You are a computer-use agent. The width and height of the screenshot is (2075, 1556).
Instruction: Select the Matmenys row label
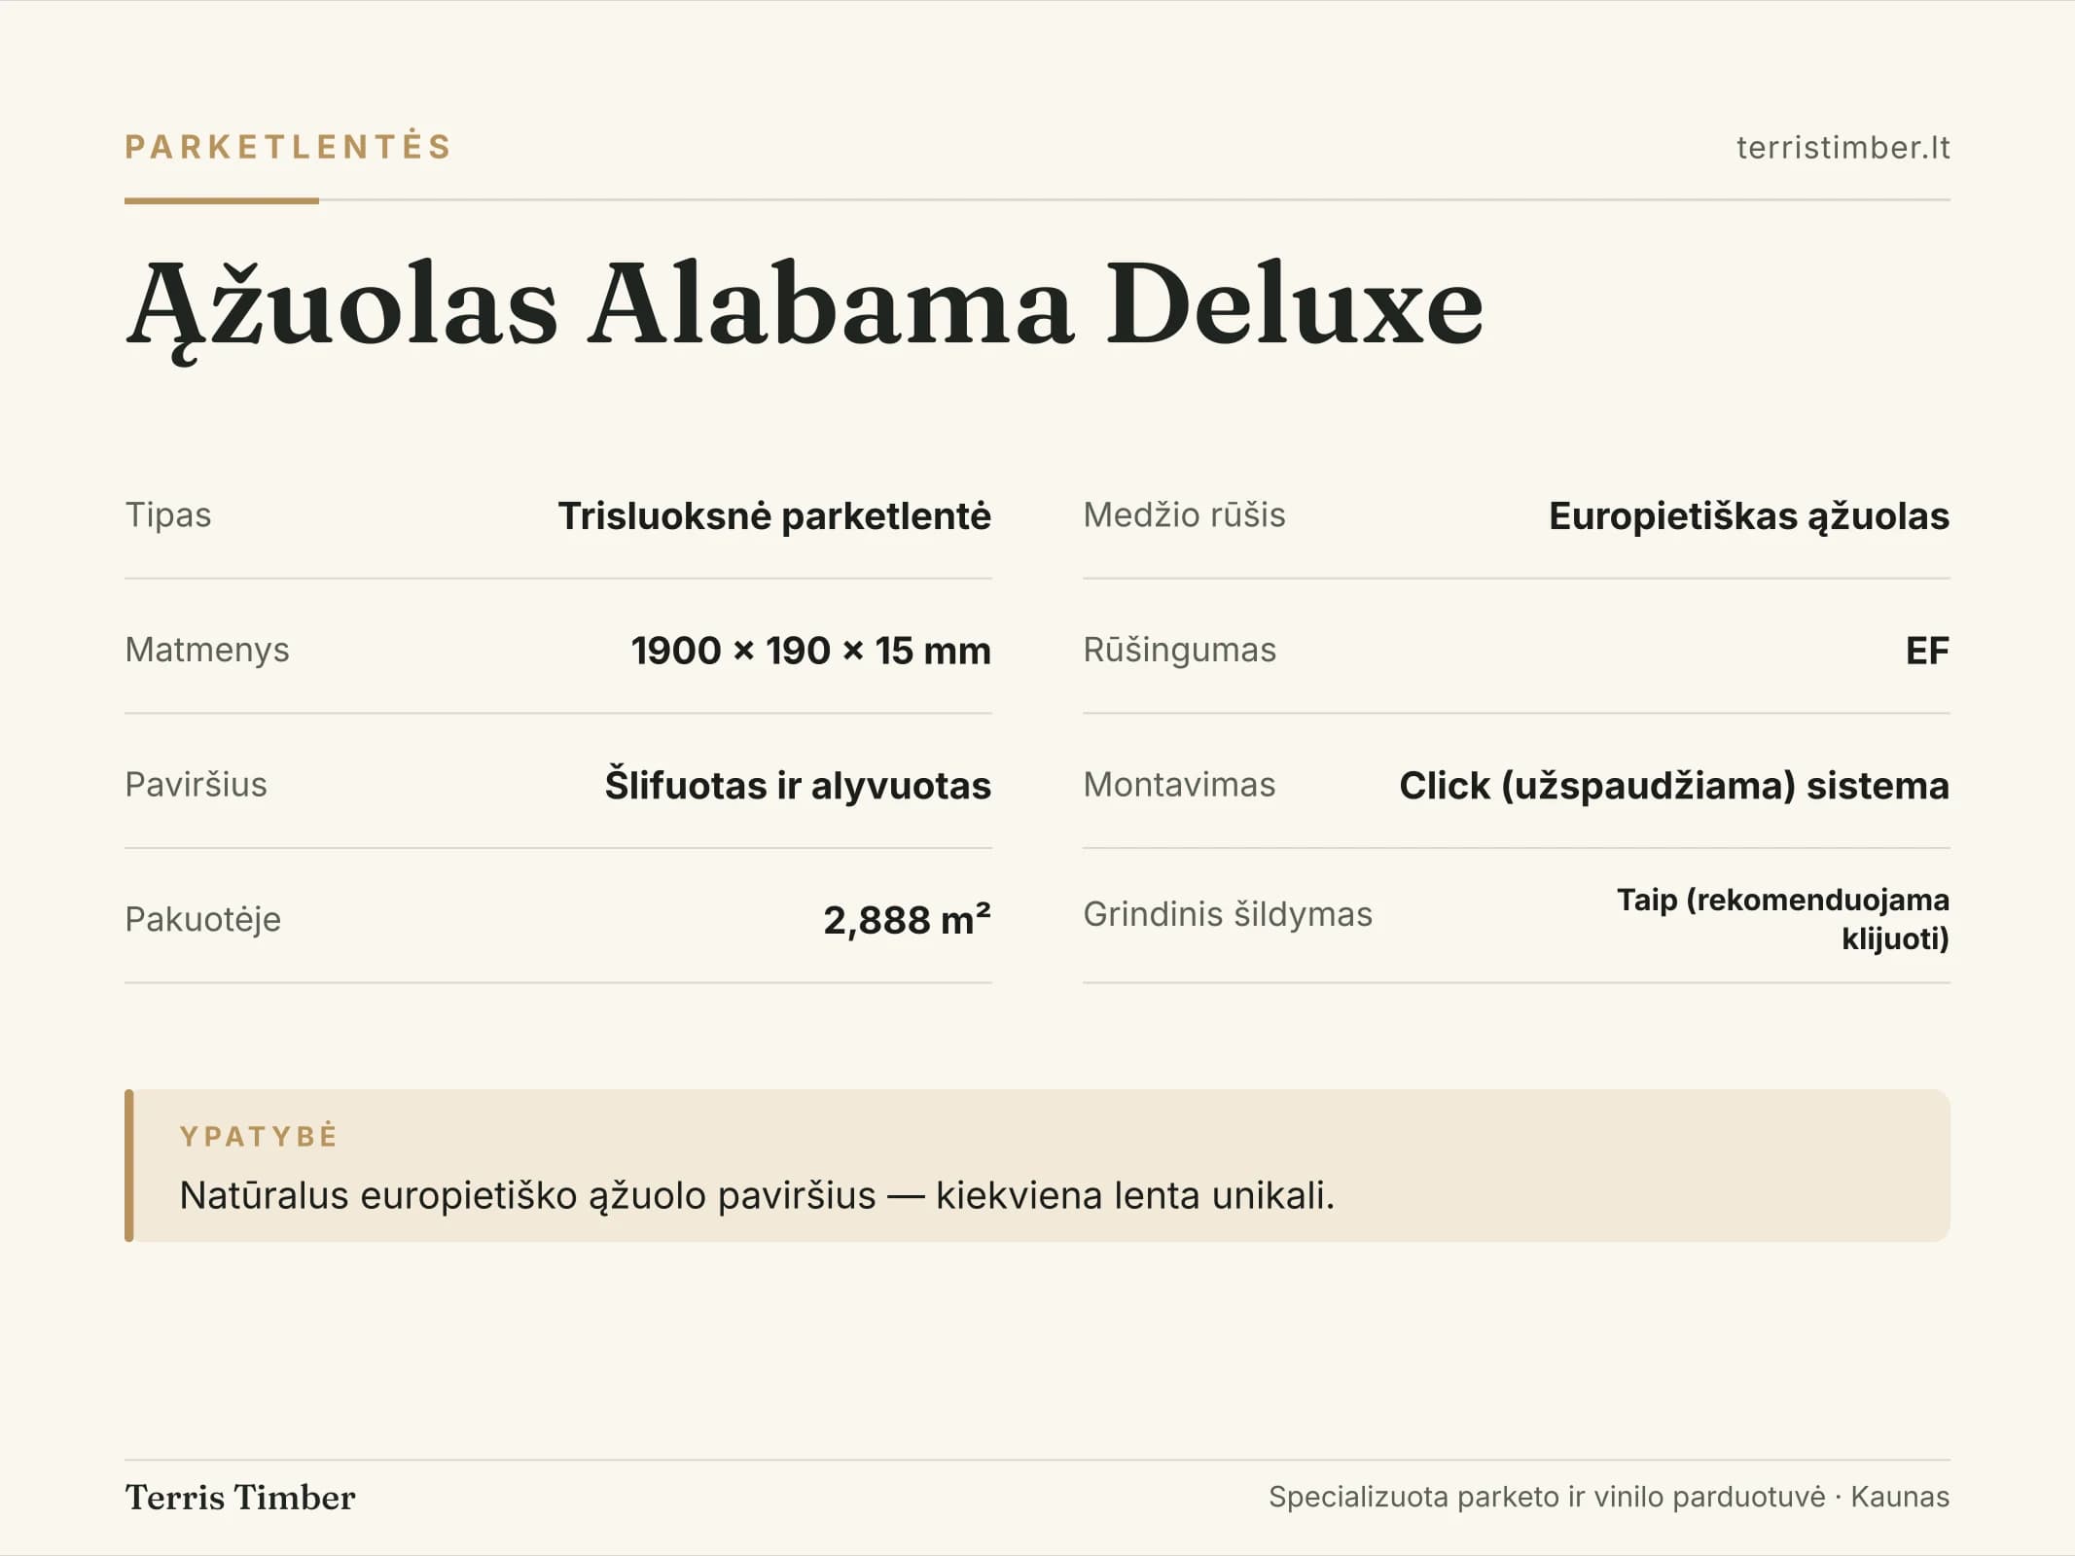pyautogui.click(x=207, y=650)
